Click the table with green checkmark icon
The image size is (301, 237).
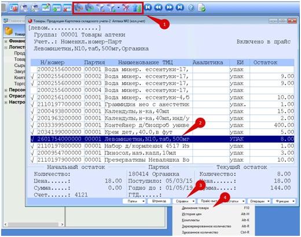point(46,8)
